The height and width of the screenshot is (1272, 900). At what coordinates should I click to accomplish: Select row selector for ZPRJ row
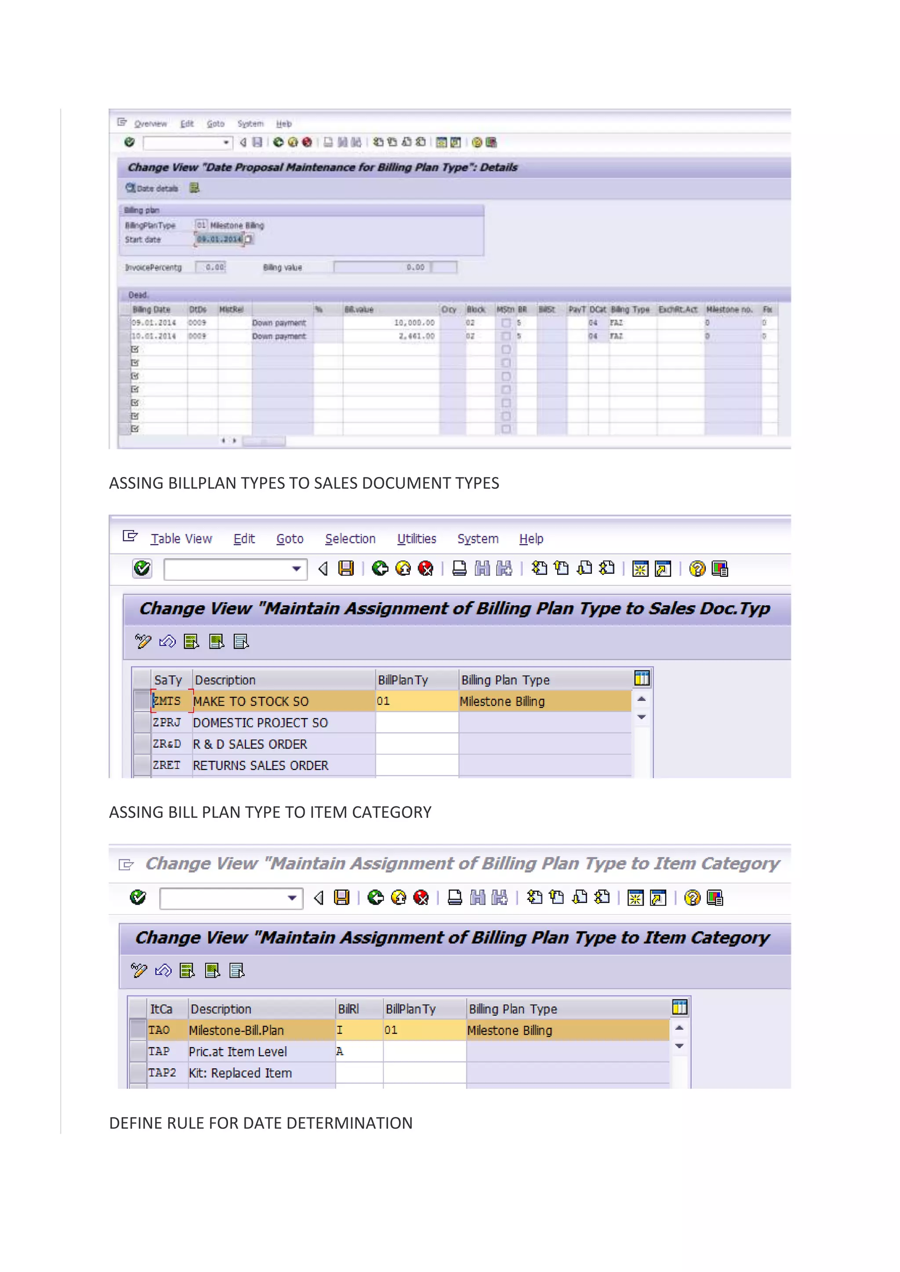coord(142,723)
